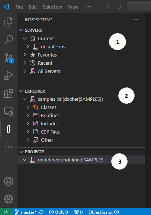Select the 'All Servers' label
This screenshot has width=151, height=215.
click(49, 71)
